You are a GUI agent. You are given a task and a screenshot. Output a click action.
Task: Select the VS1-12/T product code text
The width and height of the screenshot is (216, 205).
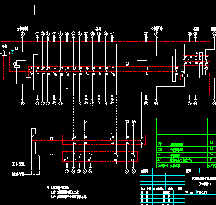202,192
